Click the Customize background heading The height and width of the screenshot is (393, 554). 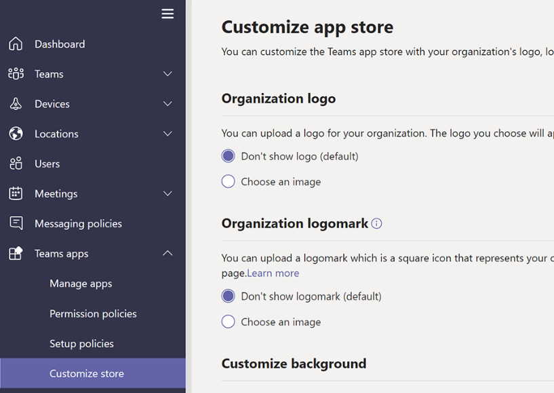(x=294, y=364)
